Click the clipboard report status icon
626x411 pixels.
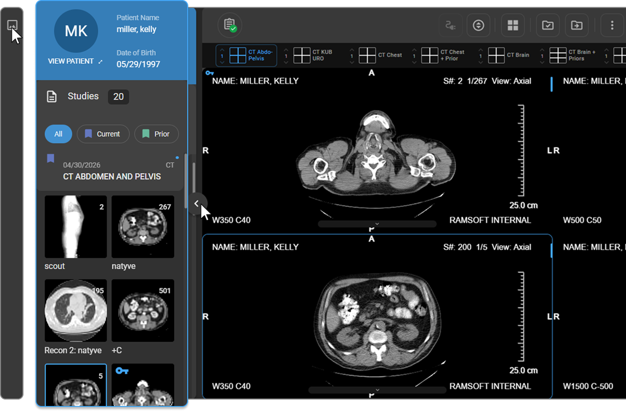point(230,25)
